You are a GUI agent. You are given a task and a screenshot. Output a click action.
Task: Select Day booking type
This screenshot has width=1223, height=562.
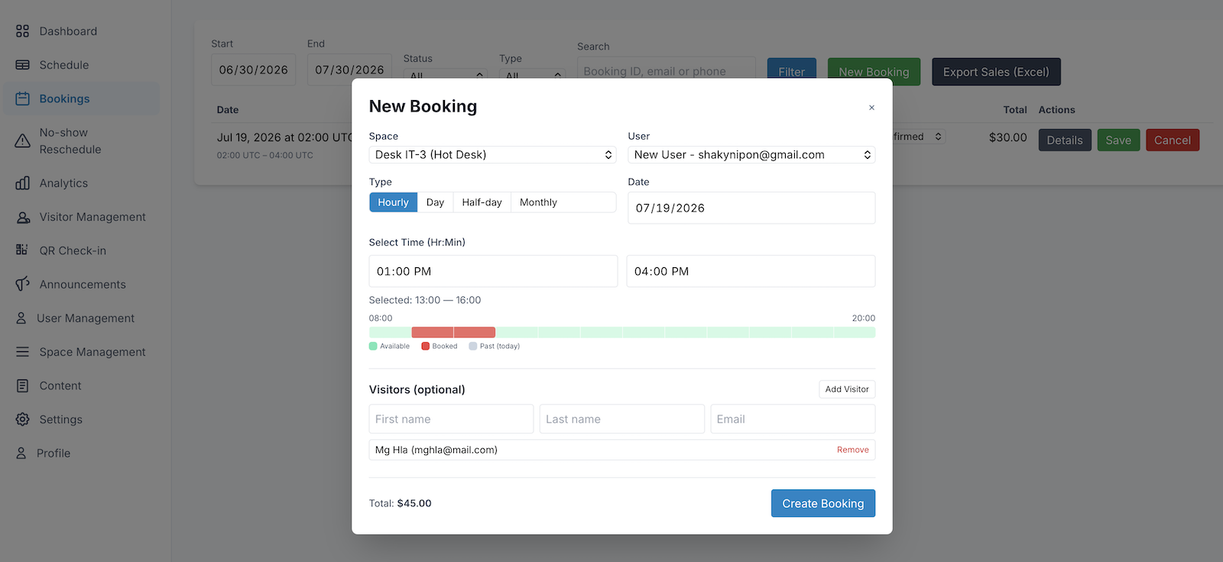(x=435, y=202)
